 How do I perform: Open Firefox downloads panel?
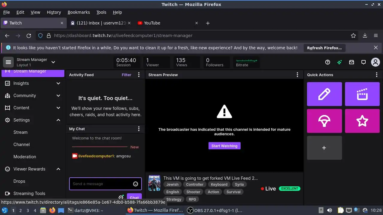365,36
